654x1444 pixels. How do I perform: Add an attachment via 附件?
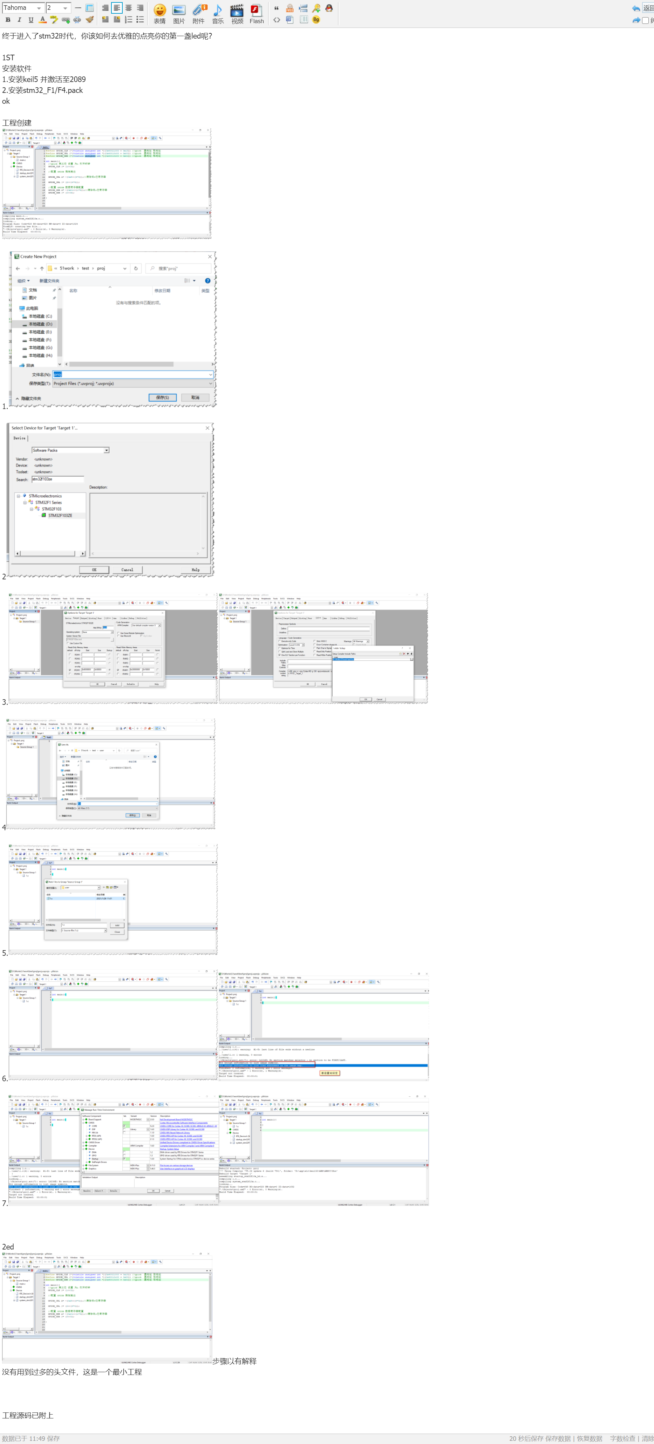(199, 14)
